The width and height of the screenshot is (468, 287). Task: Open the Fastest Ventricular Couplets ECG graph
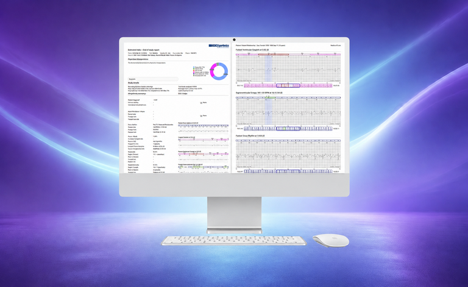pos(288,69)
